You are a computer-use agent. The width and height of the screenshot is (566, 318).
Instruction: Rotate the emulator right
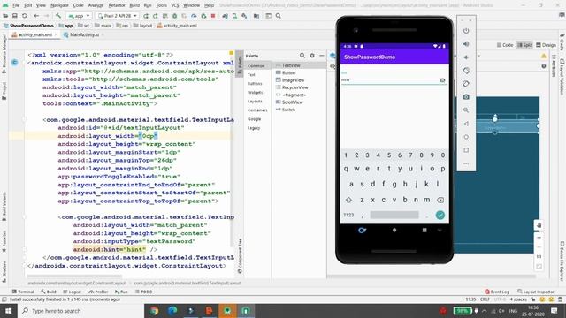pos(466,84)
